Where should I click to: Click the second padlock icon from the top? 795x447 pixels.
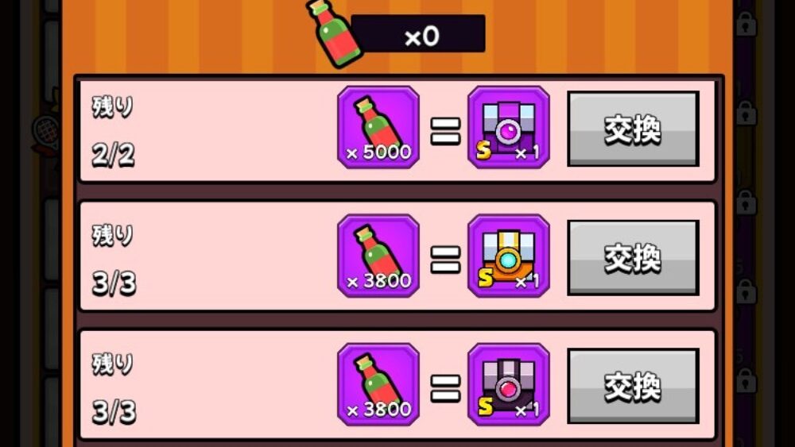(746, 113)
